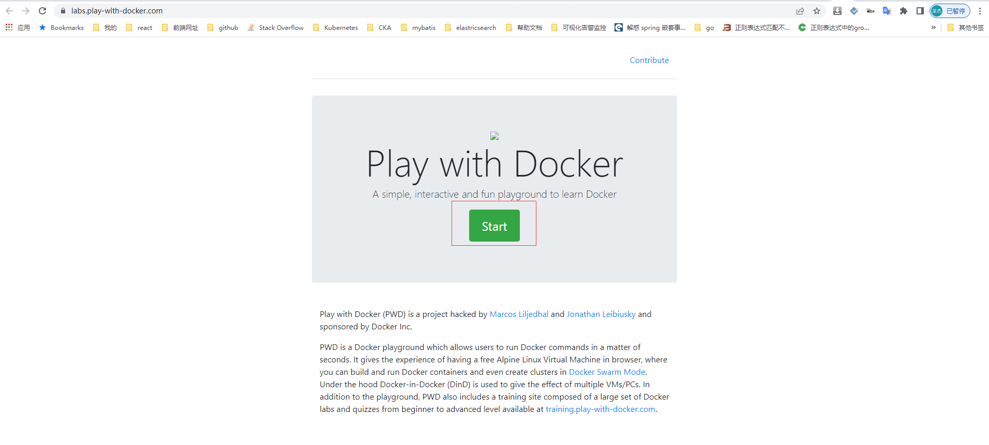Open the blue checkmark extension

854,11
